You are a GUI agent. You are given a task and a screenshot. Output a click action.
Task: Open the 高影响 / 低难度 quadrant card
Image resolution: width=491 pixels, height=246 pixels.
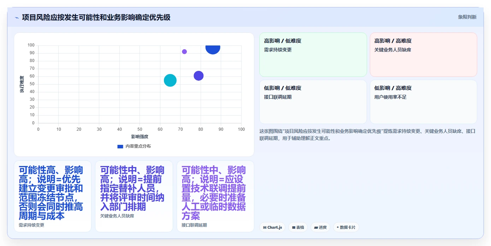(313, 55)
